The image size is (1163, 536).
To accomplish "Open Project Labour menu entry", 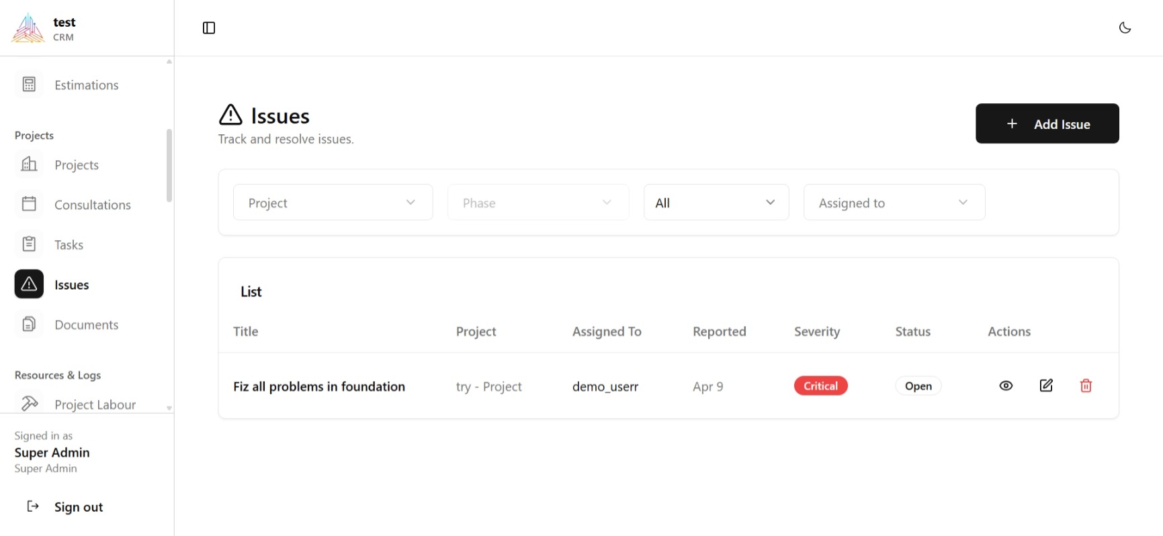I will (95, 405).
